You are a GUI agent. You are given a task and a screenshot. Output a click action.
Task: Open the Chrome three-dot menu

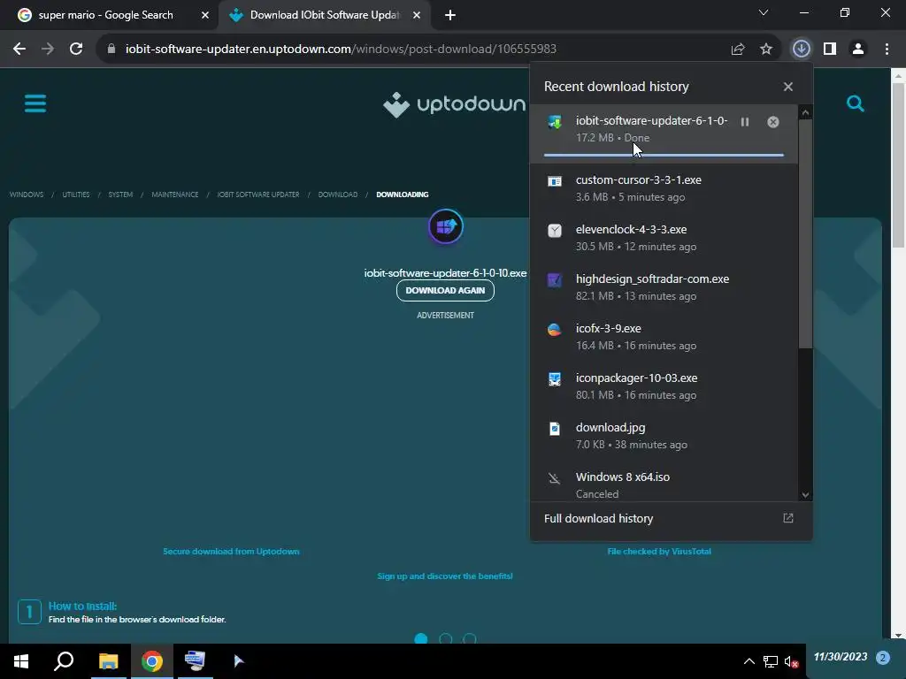pyautogui.click(x=887, y=50)
